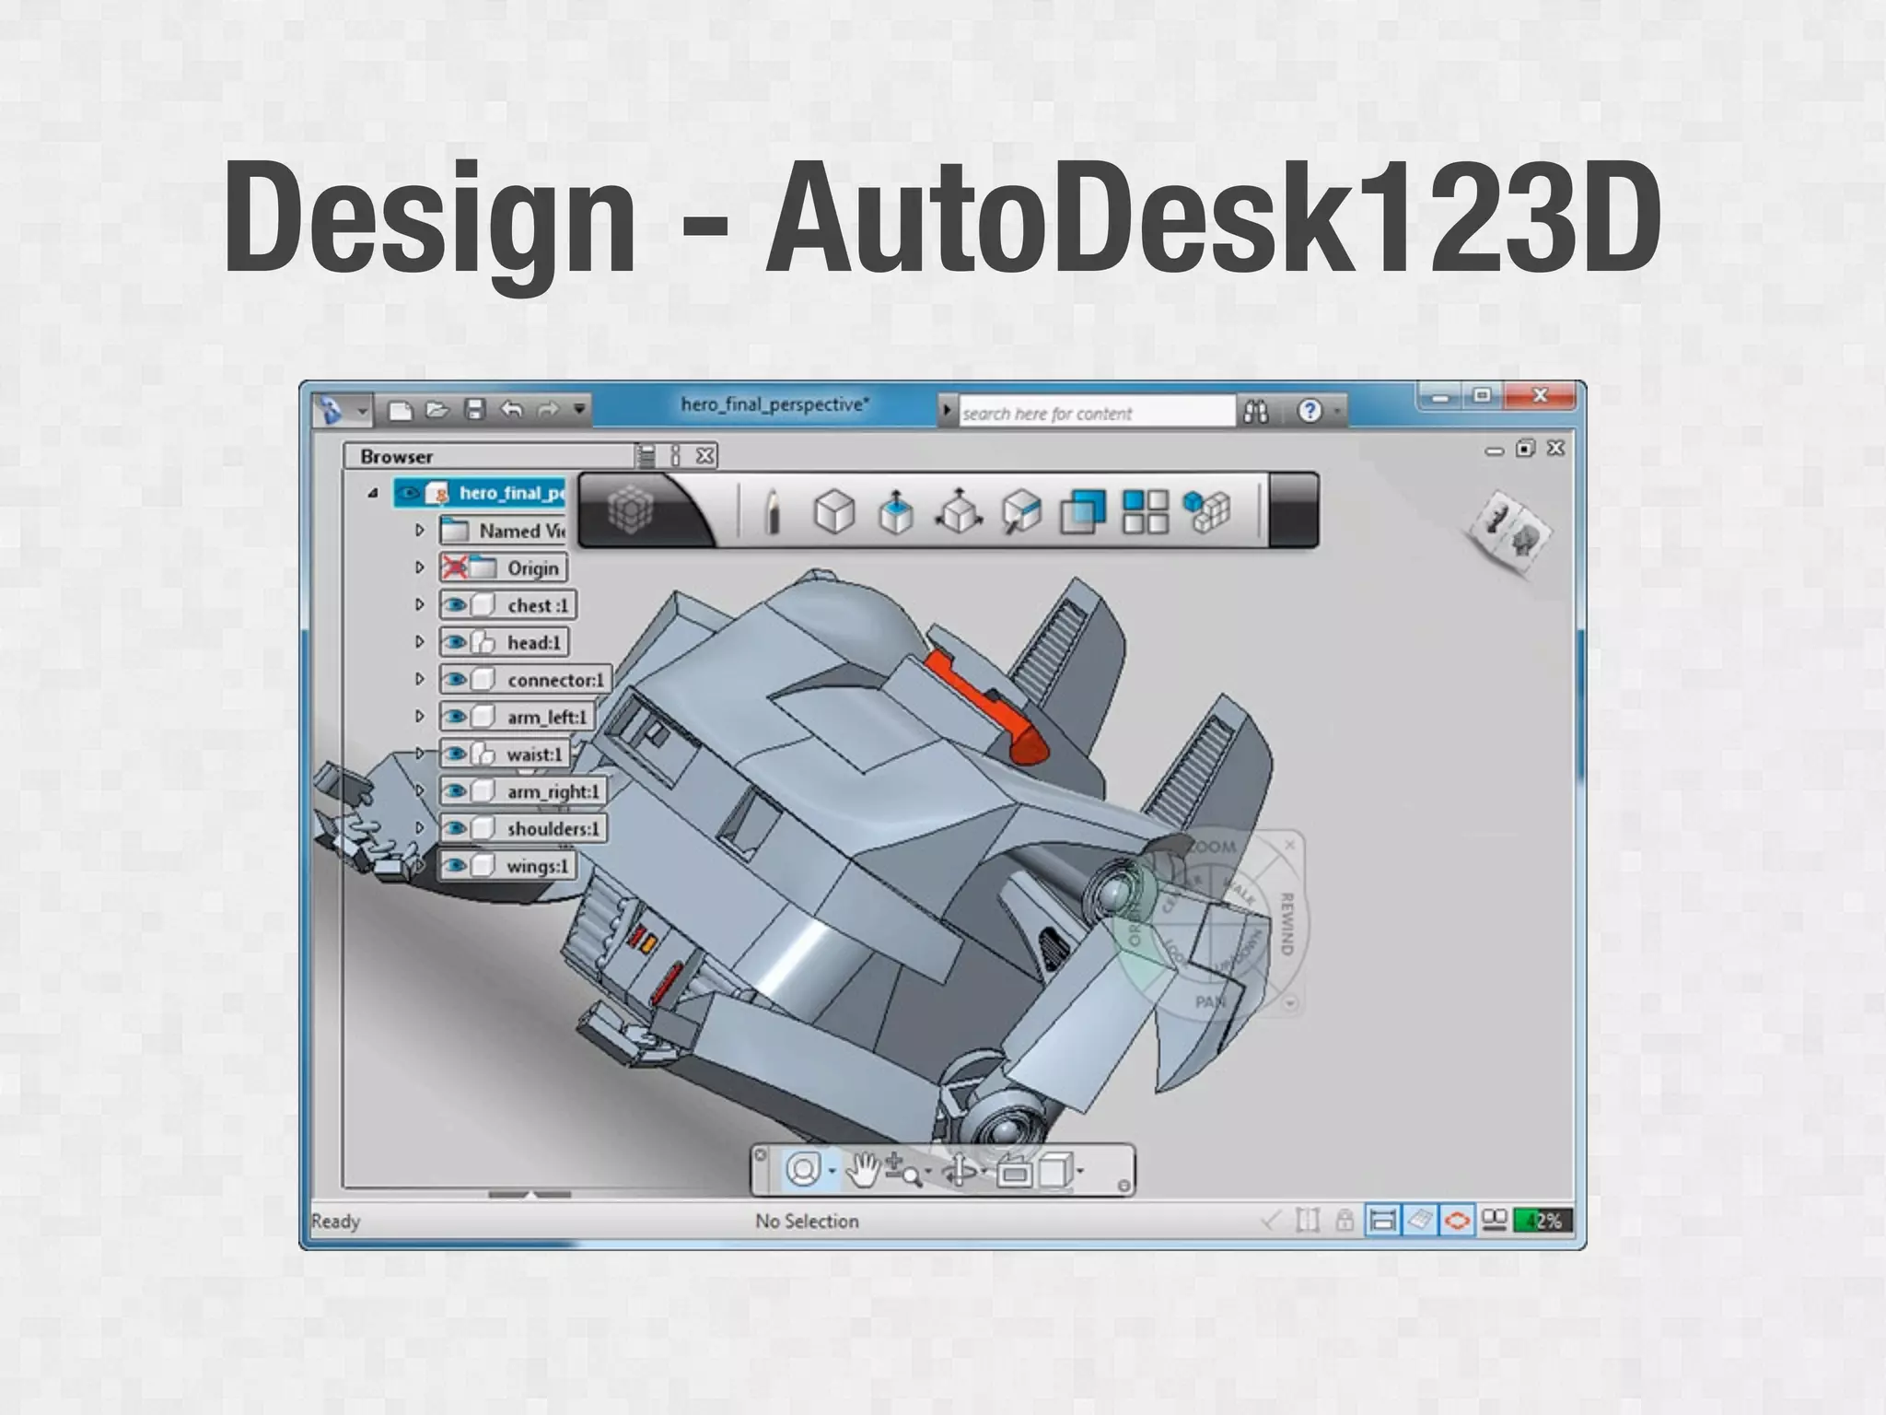Click the ViewCube in the corner
Screen dimensions: 1886x1415
(x=1510, y=532)
